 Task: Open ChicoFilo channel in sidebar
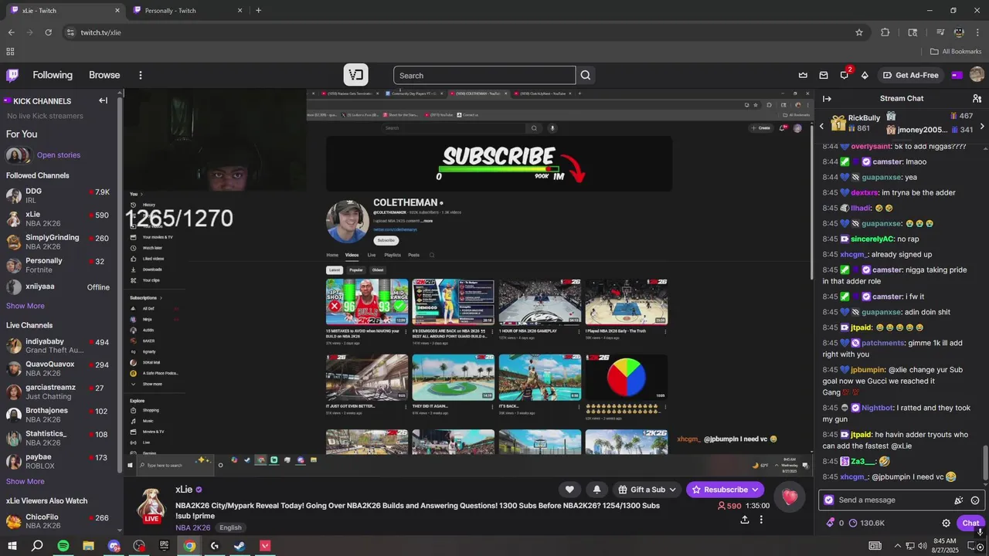coord(59,521)
